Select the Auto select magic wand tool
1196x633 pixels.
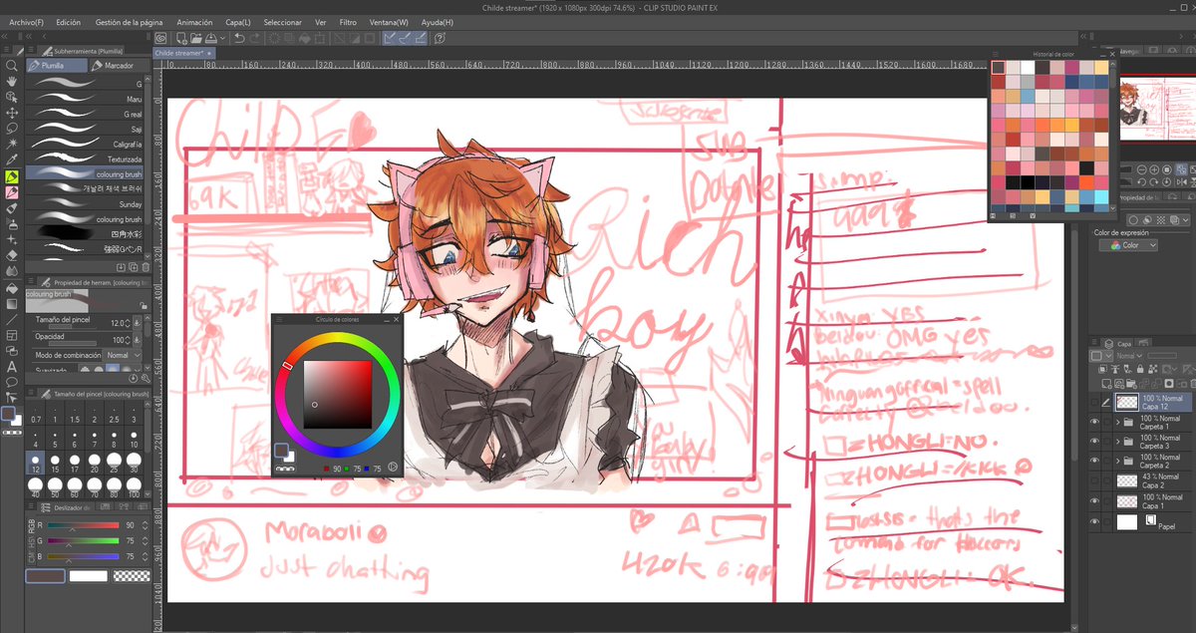(12, 145)
